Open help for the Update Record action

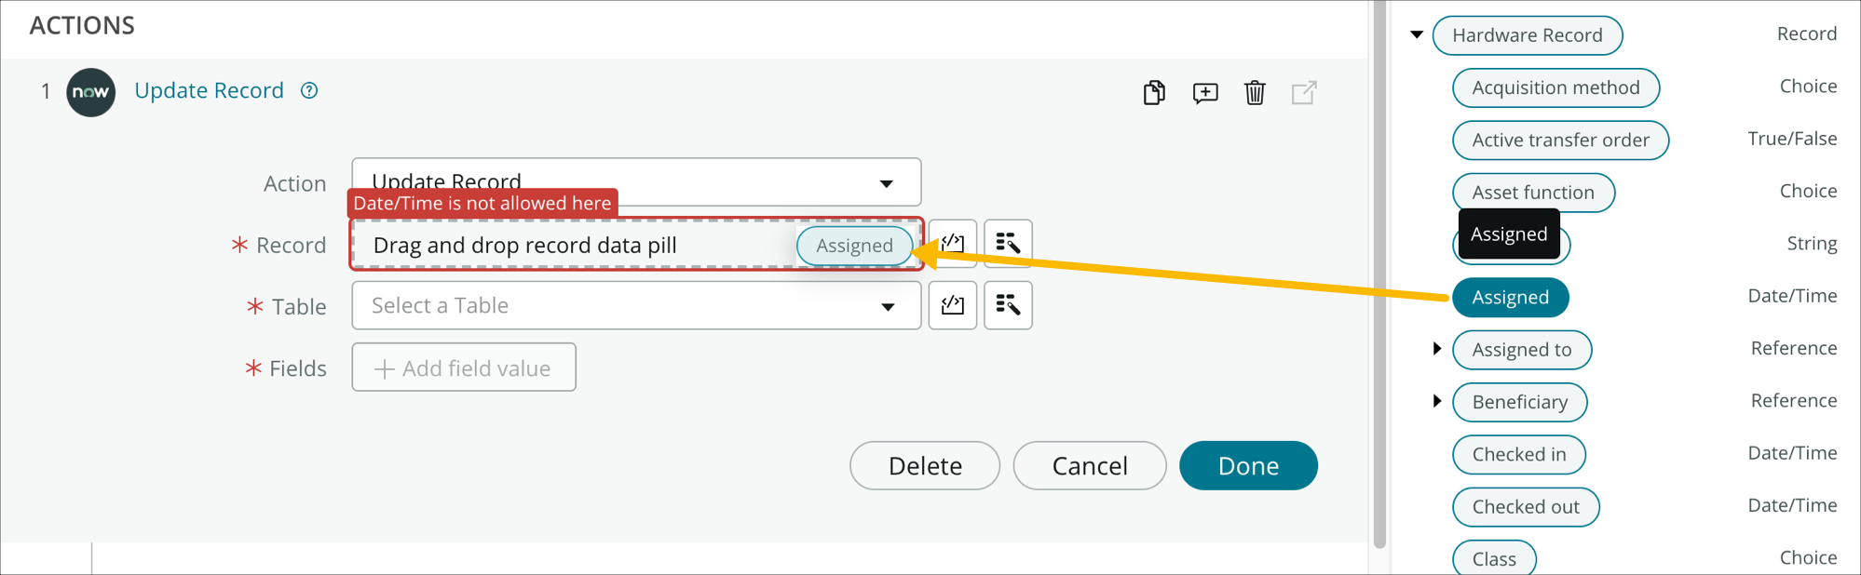308,90
